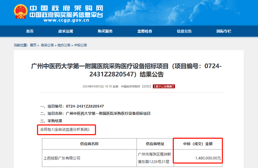The width and height of the screenshot is (258, 168).
Task: Click the 中标公告 breadcrumb link
Action: (x=81, y=45)
